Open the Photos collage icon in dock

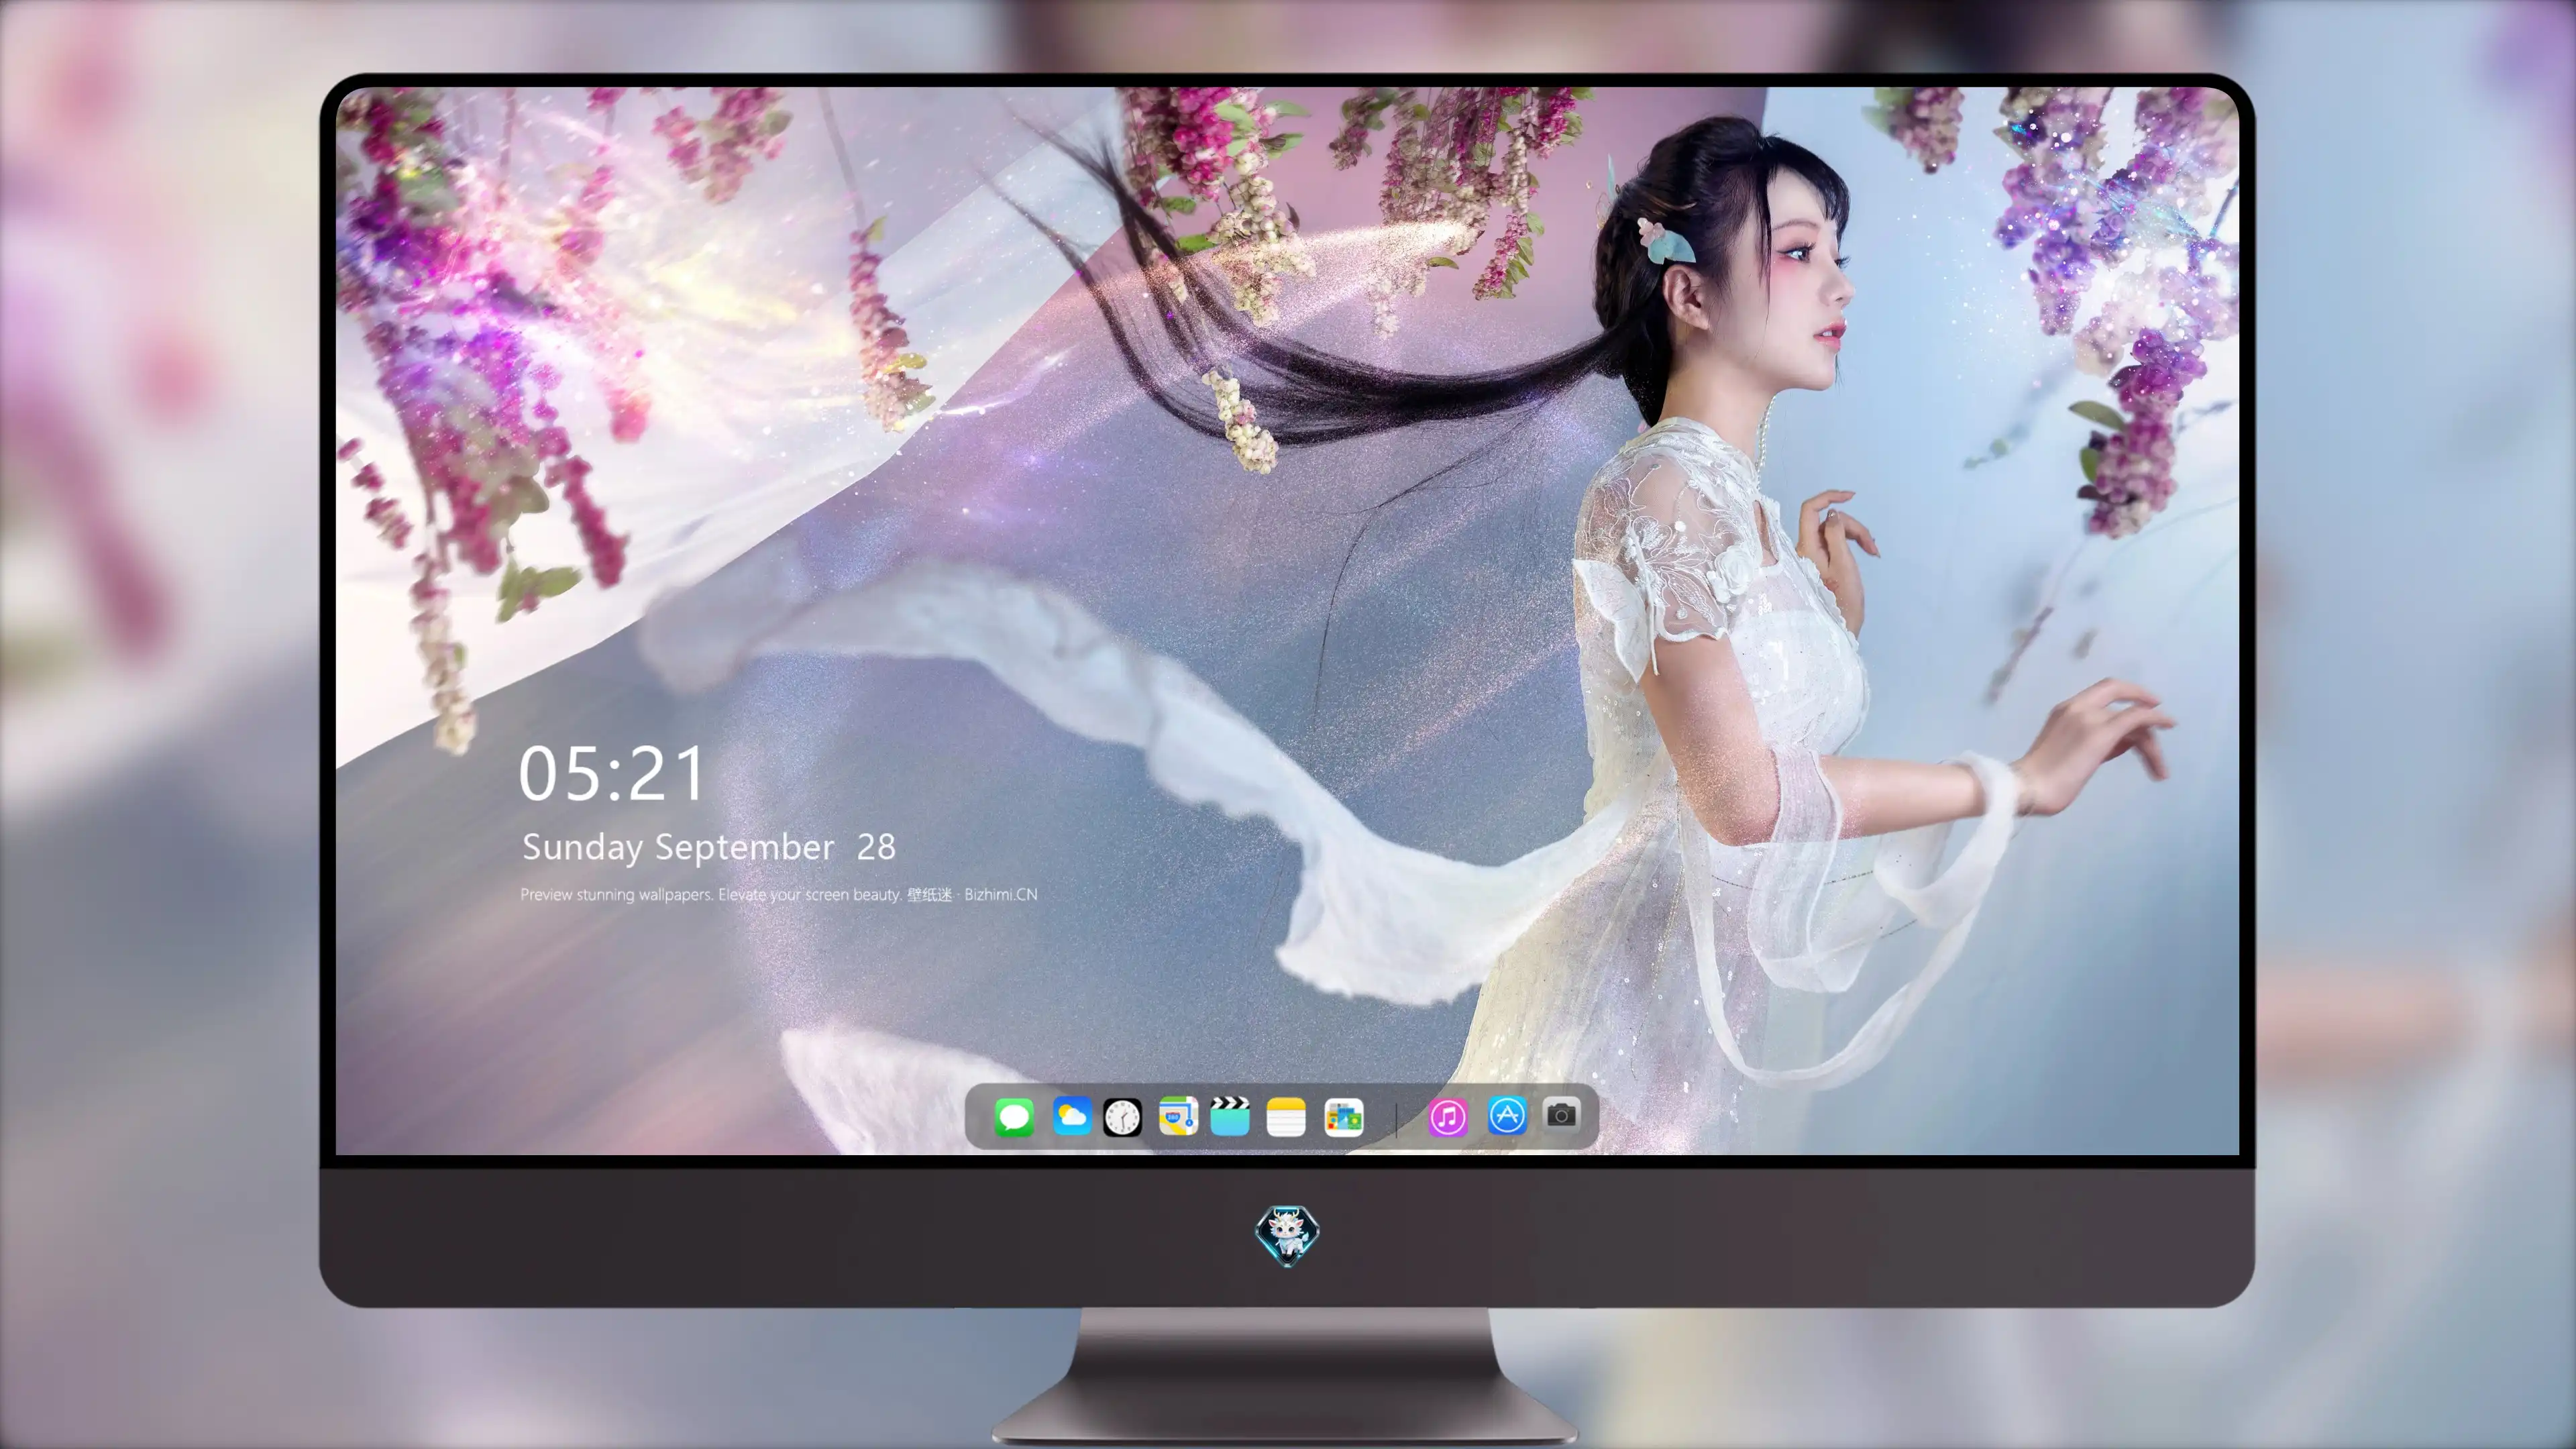[x=1343, y=1117]
